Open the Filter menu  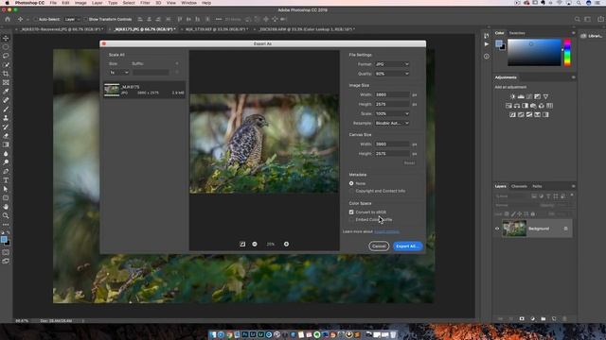tap(145, 3)
